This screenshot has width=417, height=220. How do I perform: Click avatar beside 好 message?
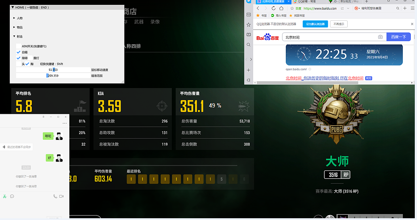click(x=59, y=158)
